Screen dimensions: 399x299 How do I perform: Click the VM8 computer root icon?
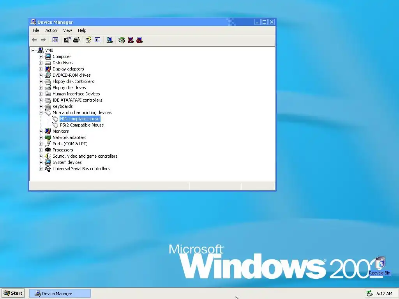[x=41, y=50]
